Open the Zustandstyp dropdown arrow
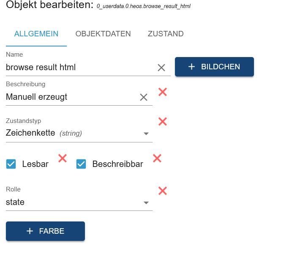Image resolution: width=281 pixels, height=254 pixels. coord(146,134)
